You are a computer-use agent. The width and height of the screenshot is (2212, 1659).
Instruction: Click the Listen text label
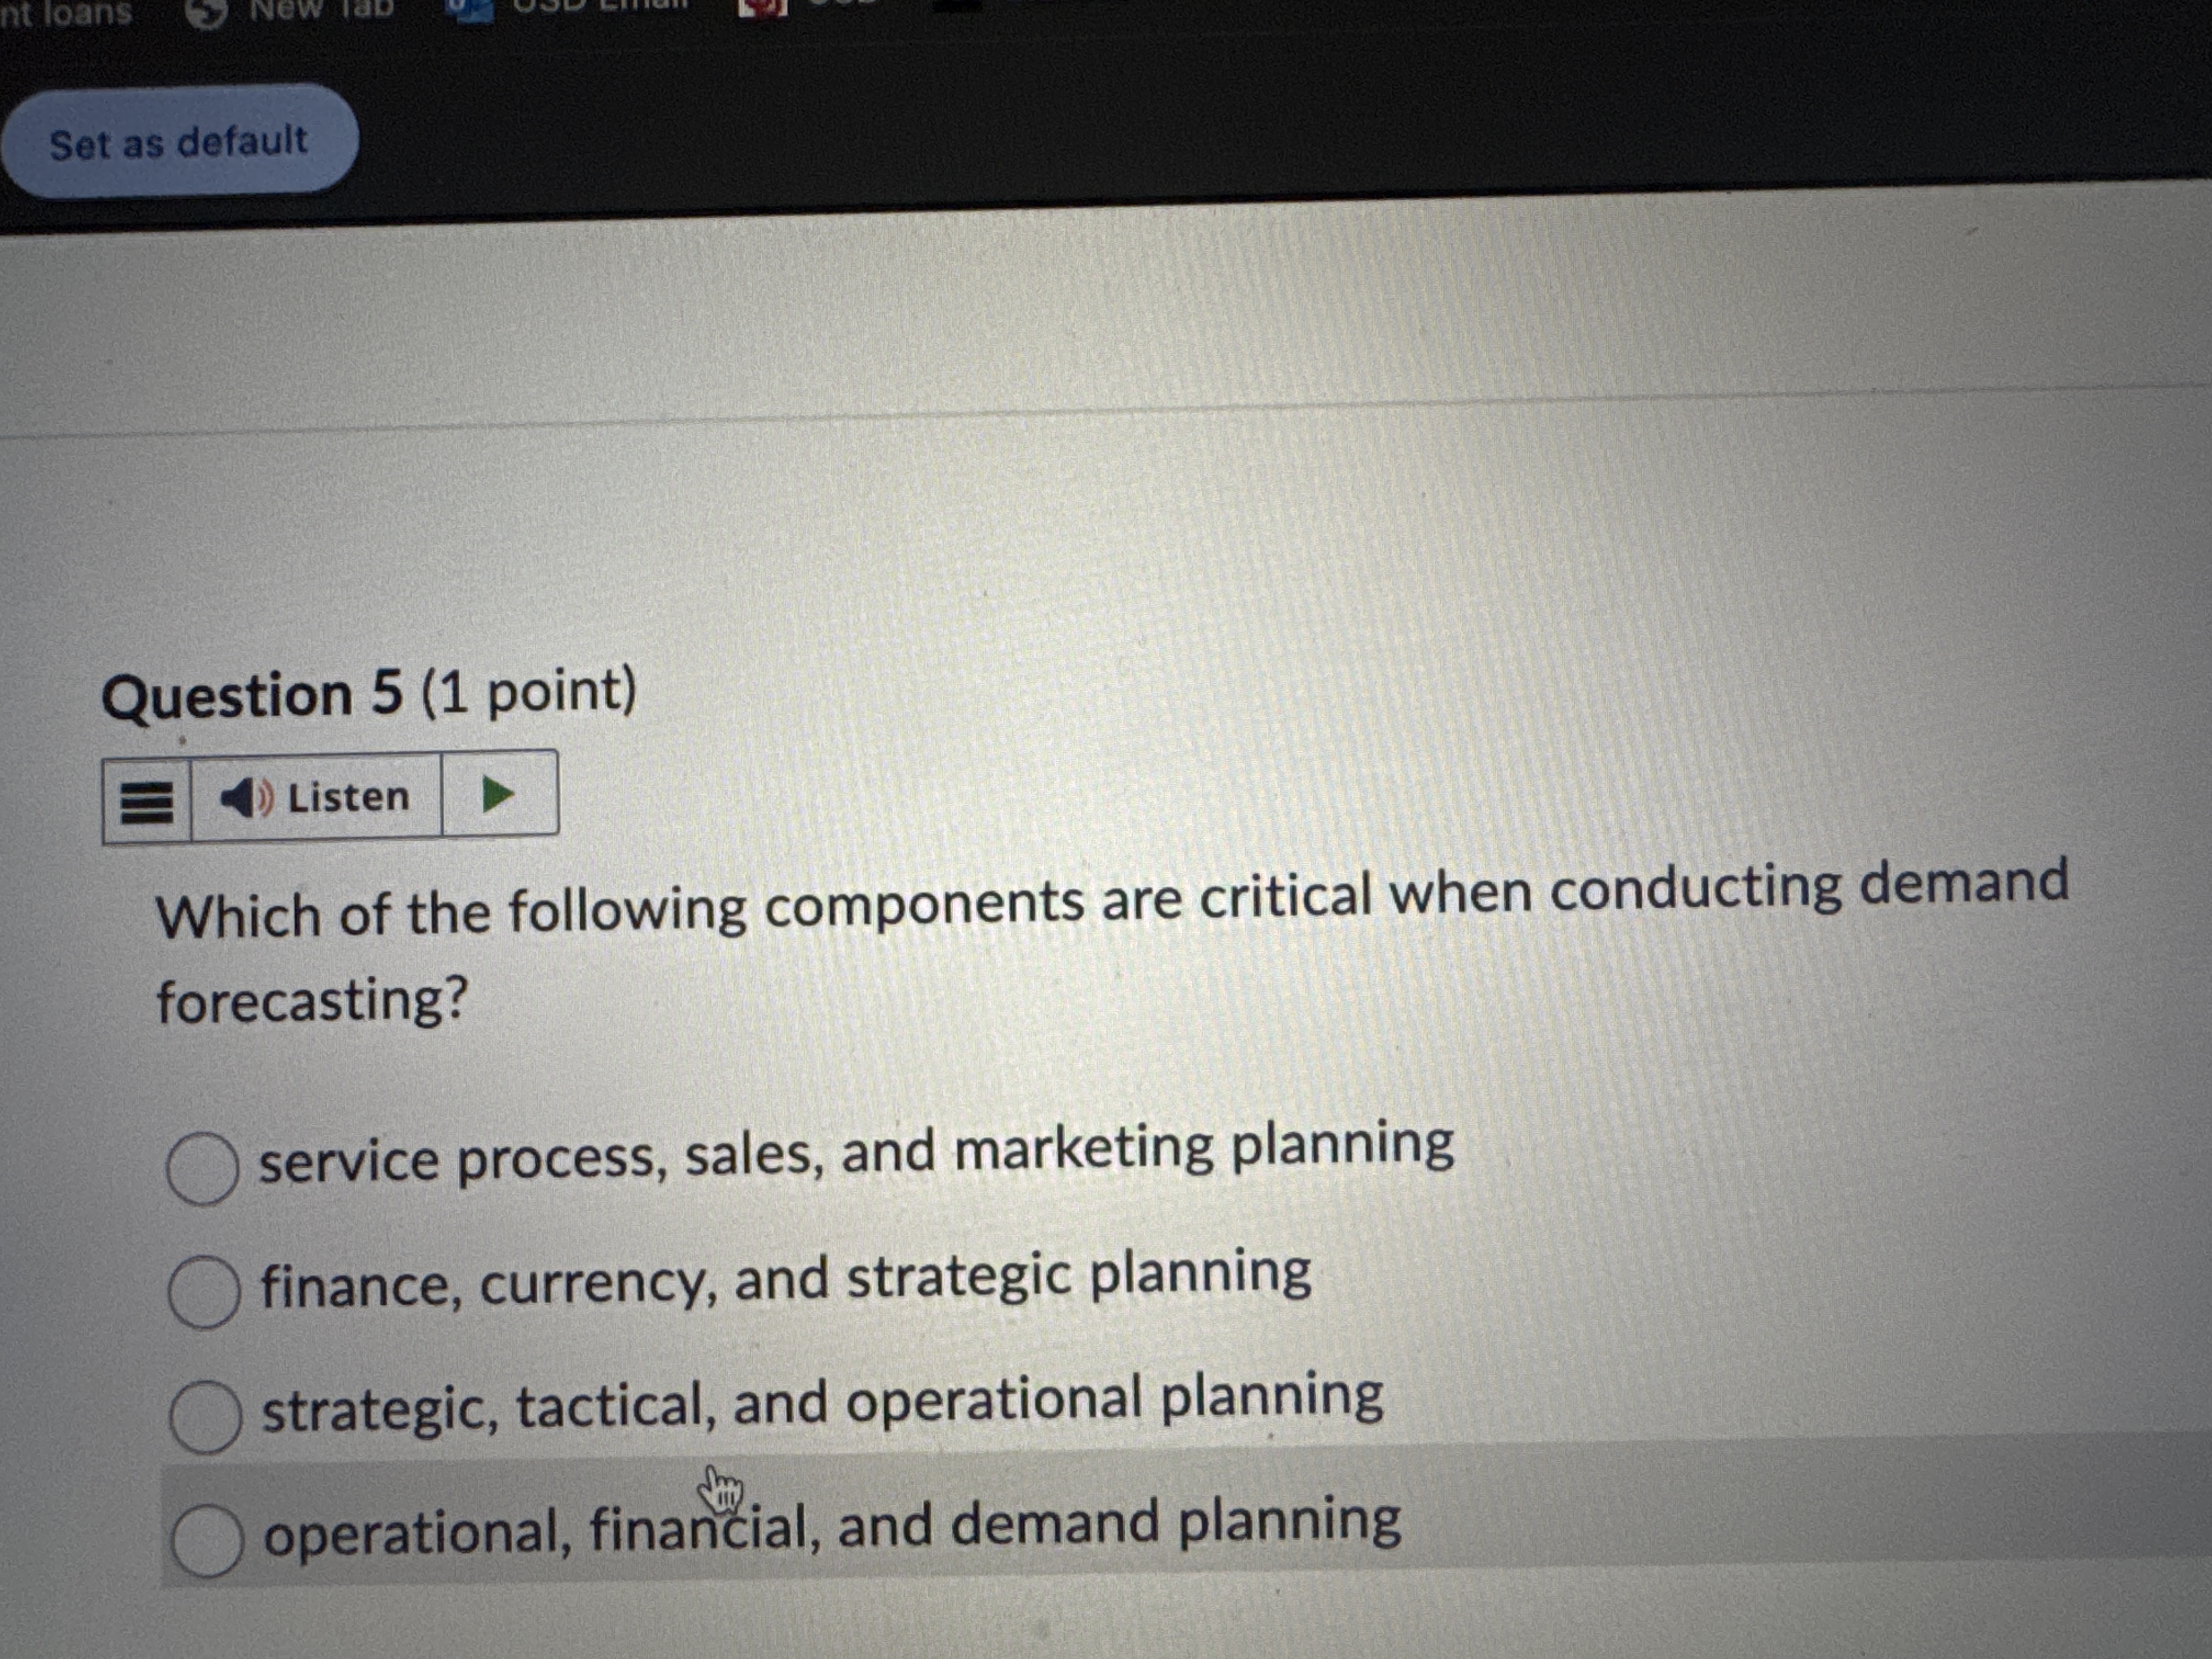tap(349, 797)
